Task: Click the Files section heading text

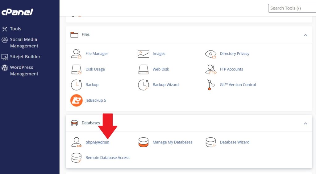Action: point(85,34)
